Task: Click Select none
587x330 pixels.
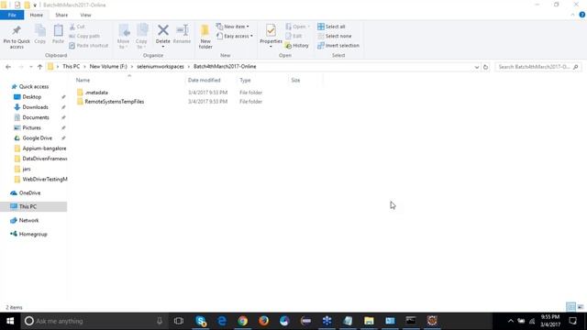Action: (x=334, y=37)
